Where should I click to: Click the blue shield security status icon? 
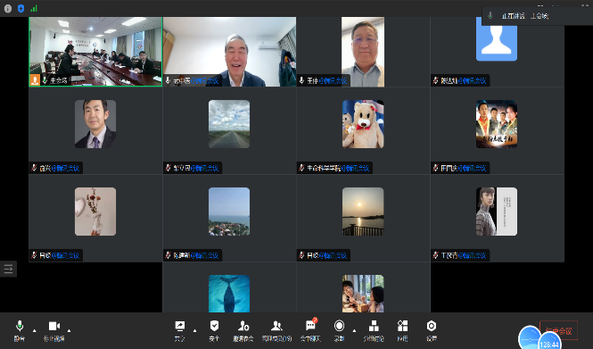[21, 8]
